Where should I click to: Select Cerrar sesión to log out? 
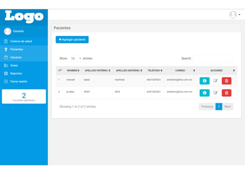(24, 81)
